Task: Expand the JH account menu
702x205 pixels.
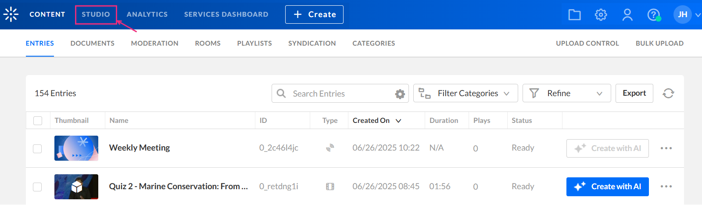Action: coord(687,15)
